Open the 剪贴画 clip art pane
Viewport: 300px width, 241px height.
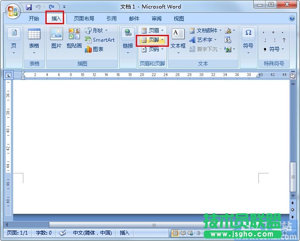point(74,38)
